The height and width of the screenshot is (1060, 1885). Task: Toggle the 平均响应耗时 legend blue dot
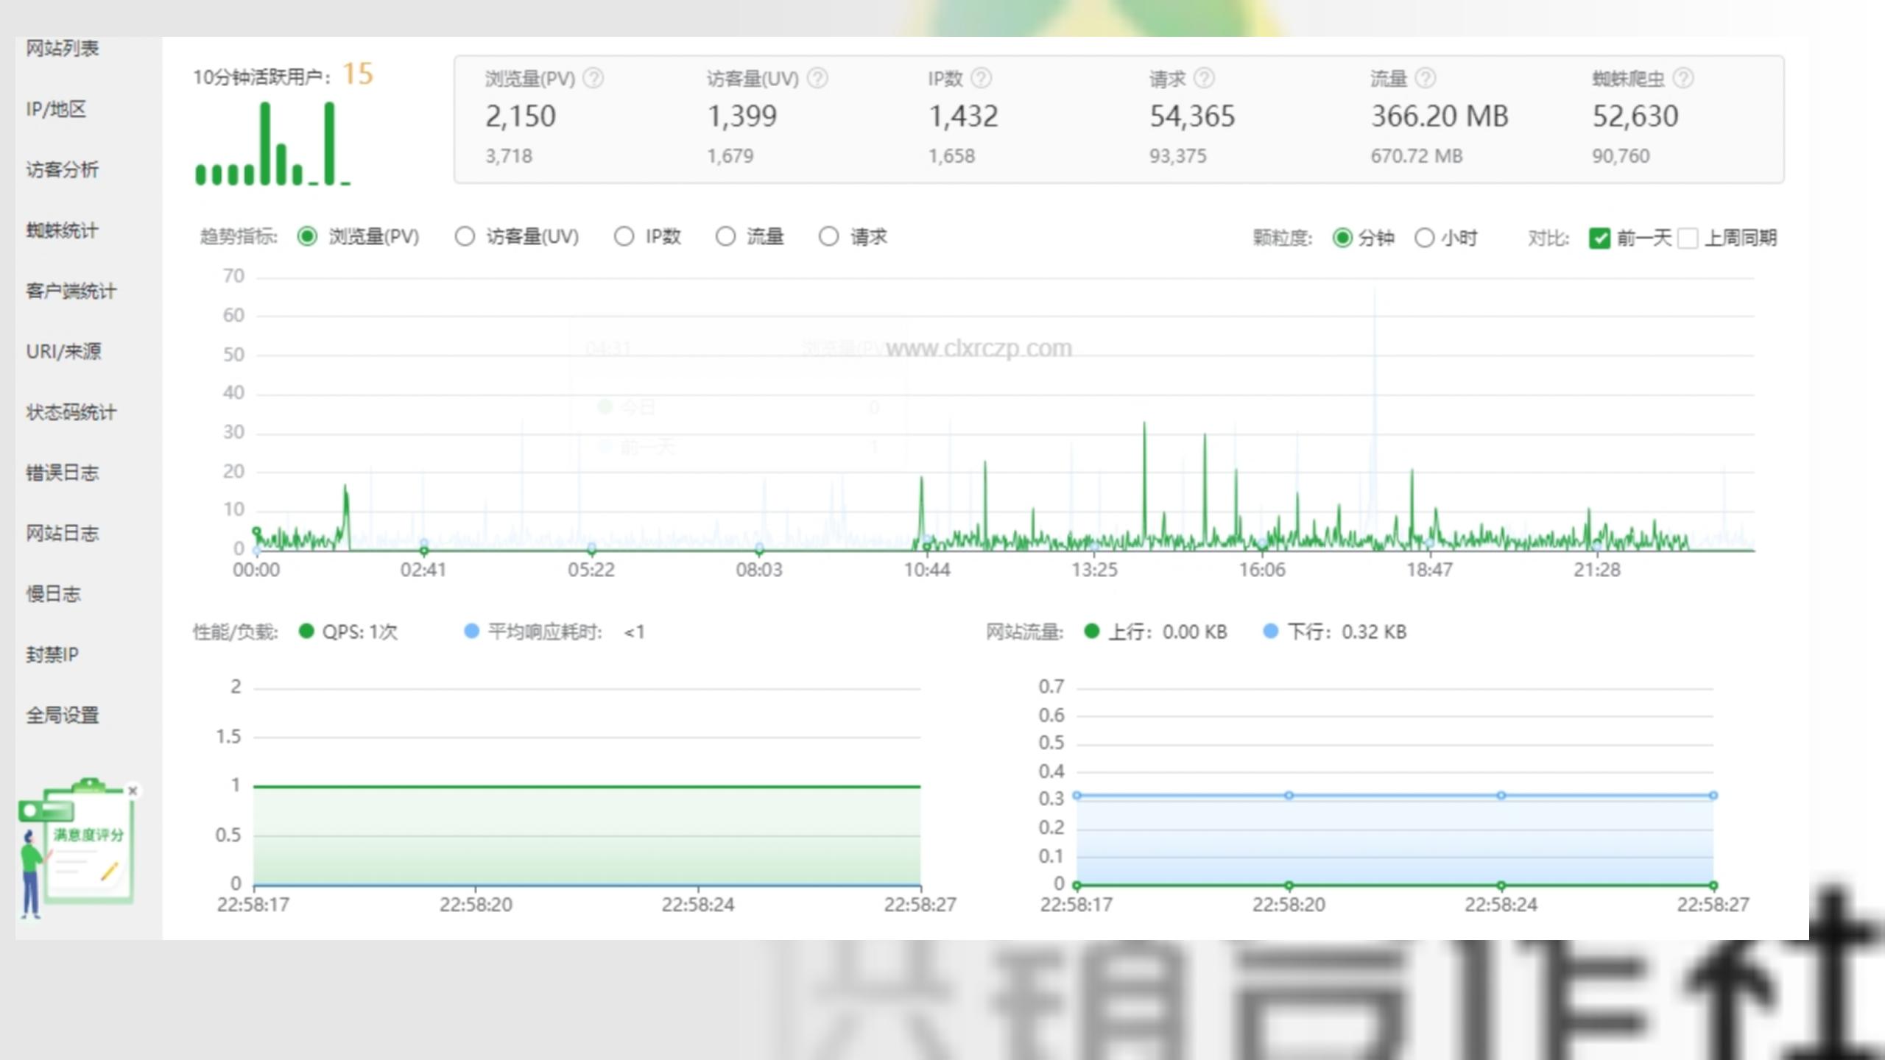[x=471, y=631]
